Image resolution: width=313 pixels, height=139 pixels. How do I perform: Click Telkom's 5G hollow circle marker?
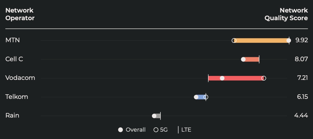click(x=206, y=97)
